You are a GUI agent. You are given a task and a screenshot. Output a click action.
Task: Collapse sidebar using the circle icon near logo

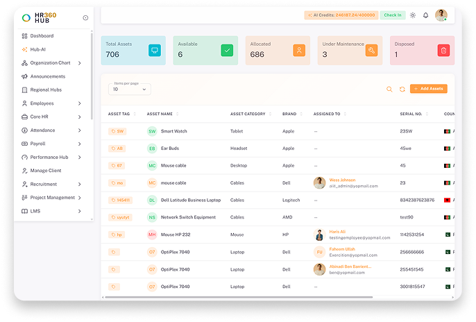tap(85, 18)
